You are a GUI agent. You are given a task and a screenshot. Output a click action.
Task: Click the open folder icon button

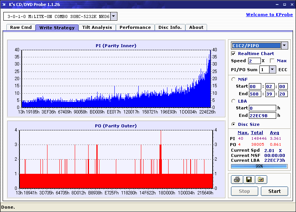(261, 180)
